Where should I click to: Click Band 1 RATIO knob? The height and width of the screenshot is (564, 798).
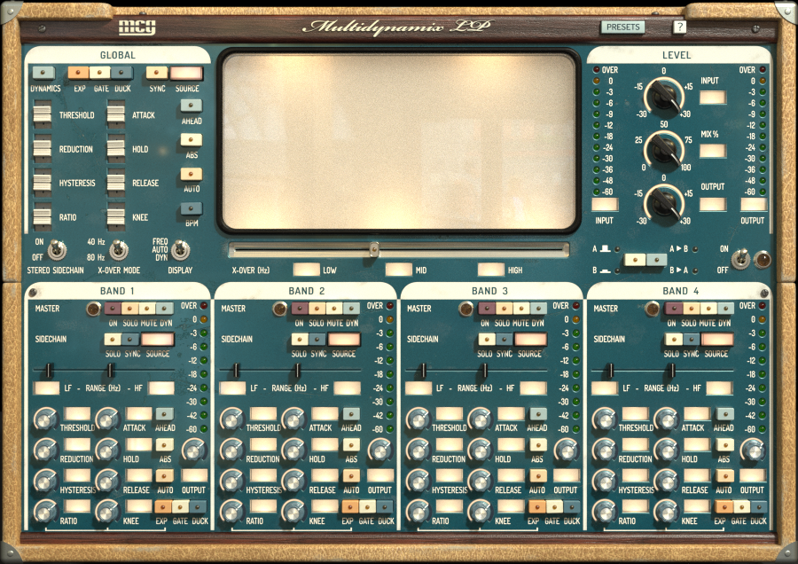(x=46, y=512)
